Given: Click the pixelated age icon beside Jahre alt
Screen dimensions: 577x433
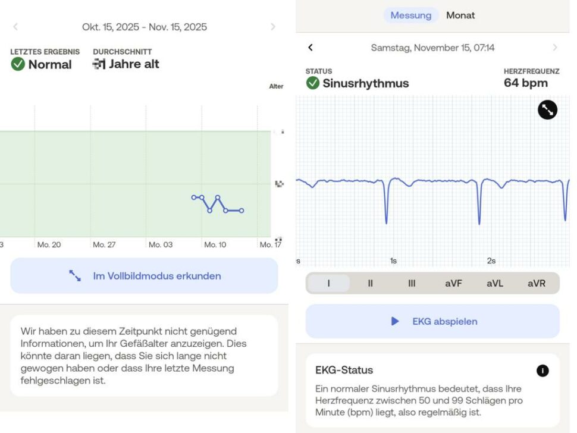Looking at the screenshot, I should pyautogui.click(x=99, y=64).
